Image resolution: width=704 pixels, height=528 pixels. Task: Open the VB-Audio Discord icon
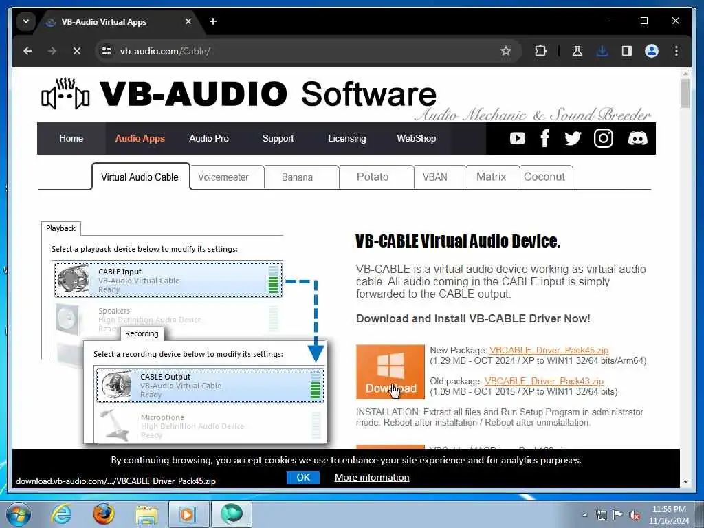tap(637, 138)
